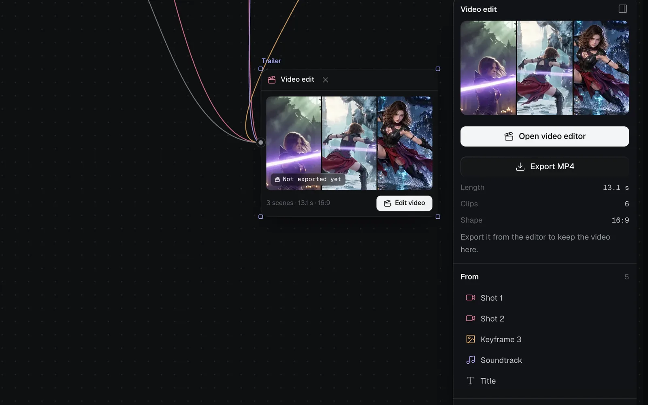Screen dimensions: 648x405
Task: Select Shot 1 source row
Action: (x=544, y=298)
